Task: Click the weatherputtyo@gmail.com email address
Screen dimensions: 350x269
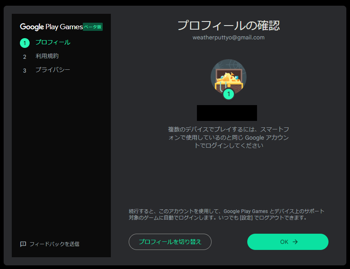Action: pyautogui.click(x=228, y=37)
